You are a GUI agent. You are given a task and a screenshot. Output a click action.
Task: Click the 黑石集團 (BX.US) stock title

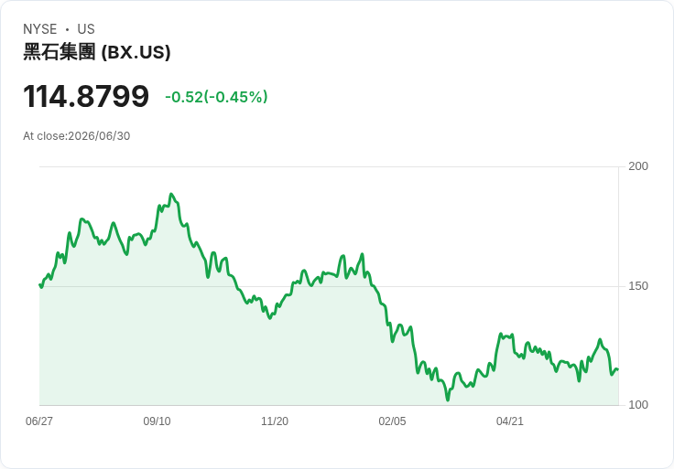tap(97, 52)
